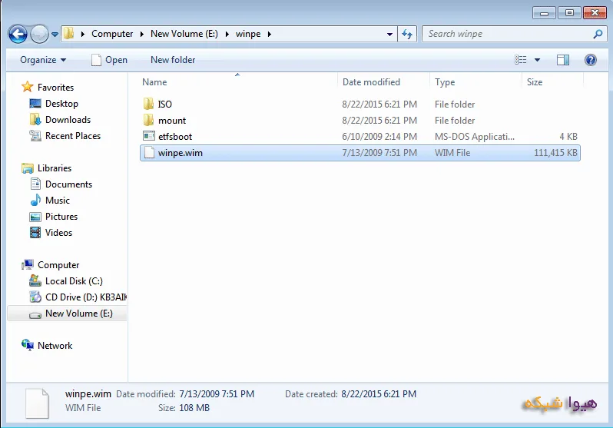Expand the arrow after New Volume (E:)
Screen dimensions: 613x428
click(x=227, y=34)
